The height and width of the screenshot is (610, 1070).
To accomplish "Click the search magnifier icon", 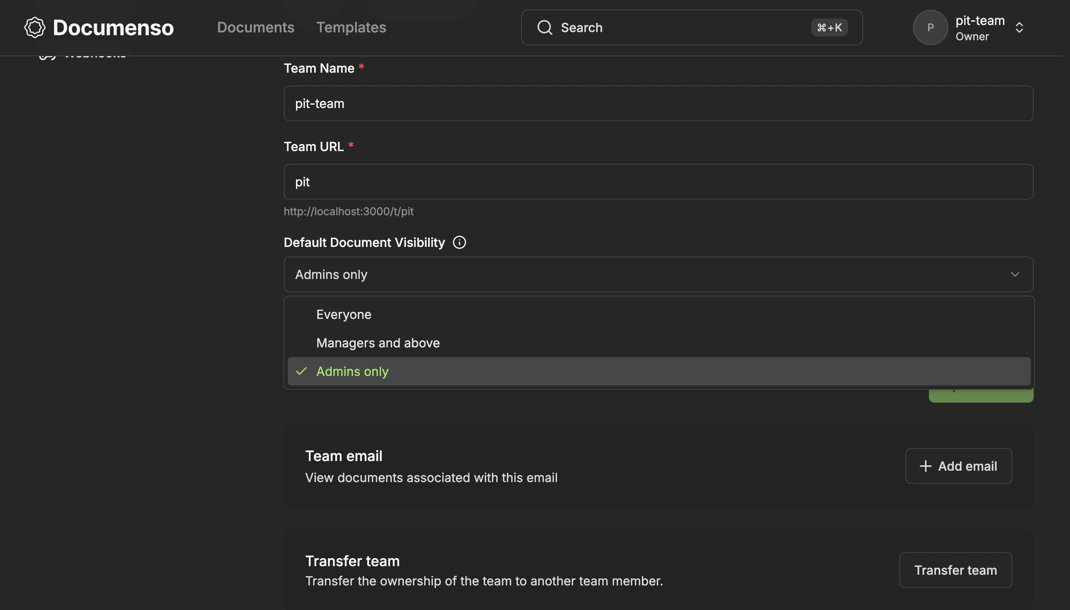I will 544,28.
